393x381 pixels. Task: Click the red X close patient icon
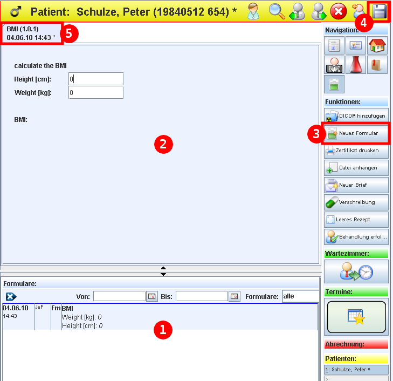point(338,11)
